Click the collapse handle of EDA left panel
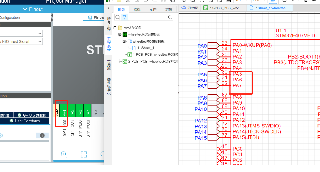Screen dimensions: 320x172 (x=178, y=93)
